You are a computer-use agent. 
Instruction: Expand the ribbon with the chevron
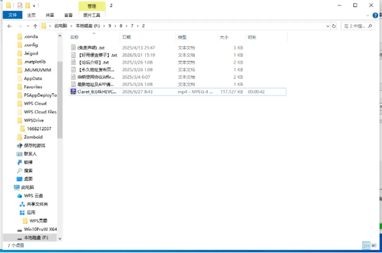coord(368,15)
